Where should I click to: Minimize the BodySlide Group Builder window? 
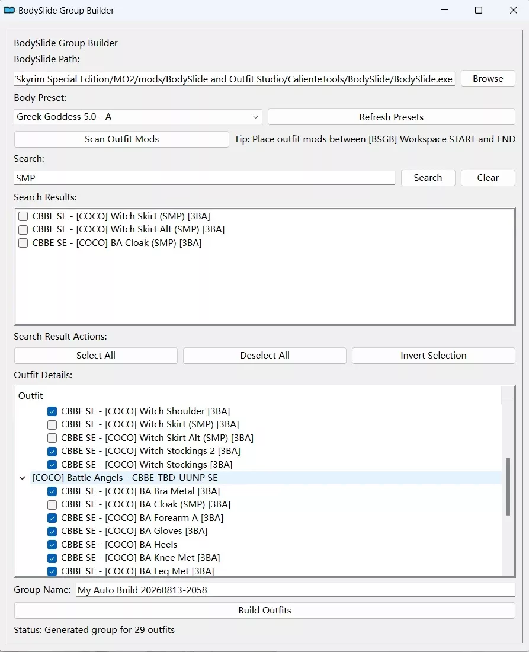coord(444,11)
